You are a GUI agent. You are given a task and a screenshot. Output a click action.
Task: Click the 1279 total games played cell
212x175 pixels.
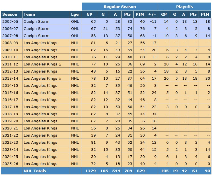tap(90, 171)
